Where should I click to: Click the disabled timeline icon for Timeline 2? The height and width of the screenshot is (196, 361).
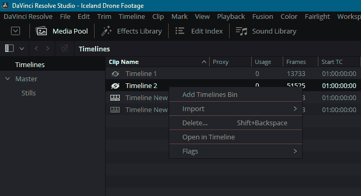coord(115,86)
